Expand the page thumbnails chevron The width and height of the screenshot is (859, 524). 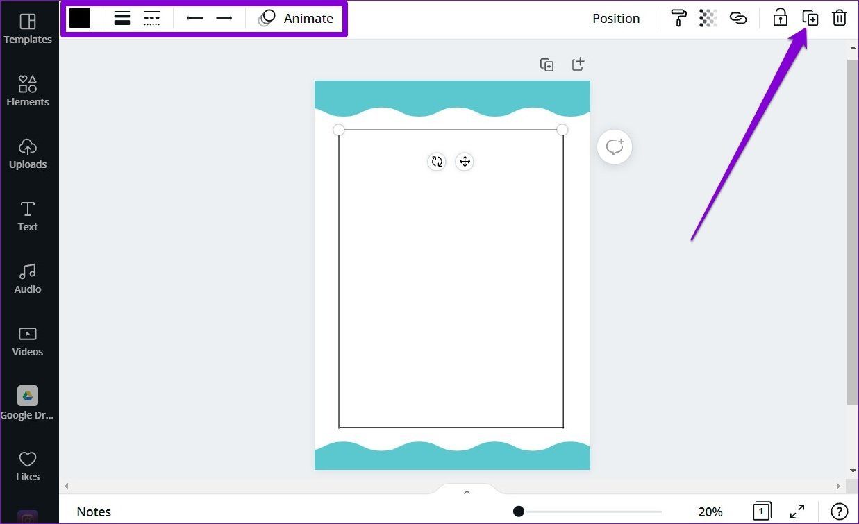coord(467,491)
